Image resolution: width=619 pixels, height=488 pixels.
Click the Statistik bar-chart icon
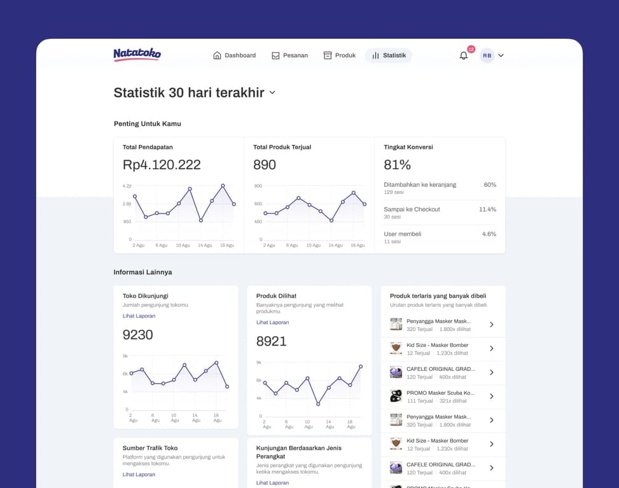(374, 55)
